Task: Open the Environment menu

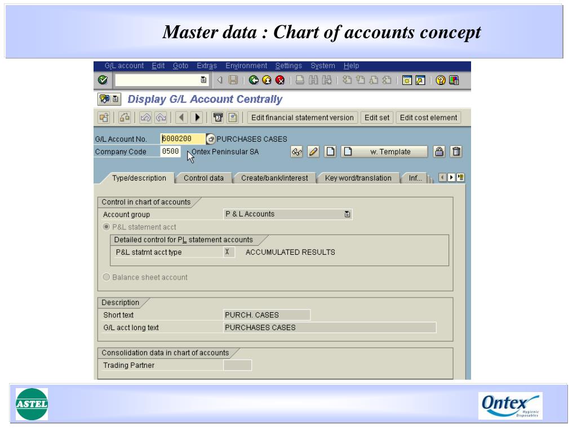Action: tap(246, 66)
